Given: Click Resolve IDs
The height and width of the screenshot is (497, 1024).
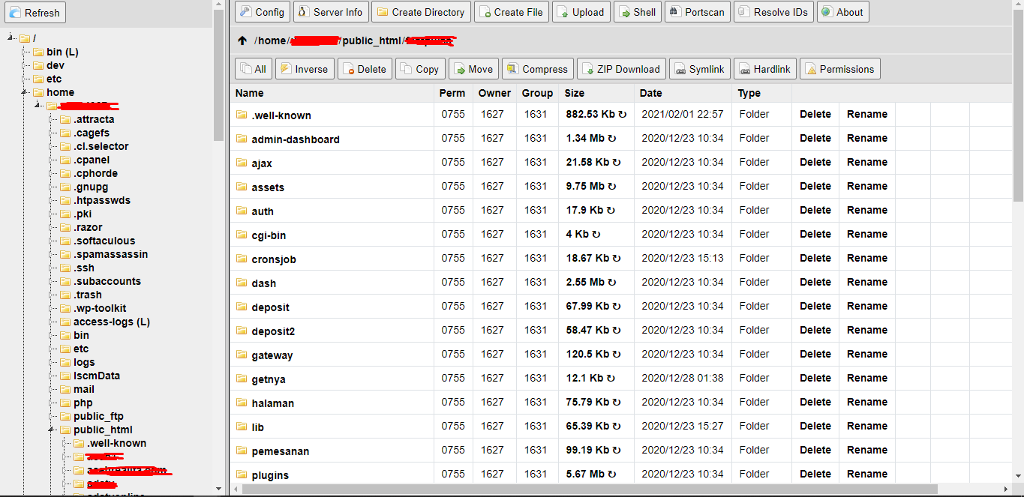Looking at the screenshot, I should point(773,12).
